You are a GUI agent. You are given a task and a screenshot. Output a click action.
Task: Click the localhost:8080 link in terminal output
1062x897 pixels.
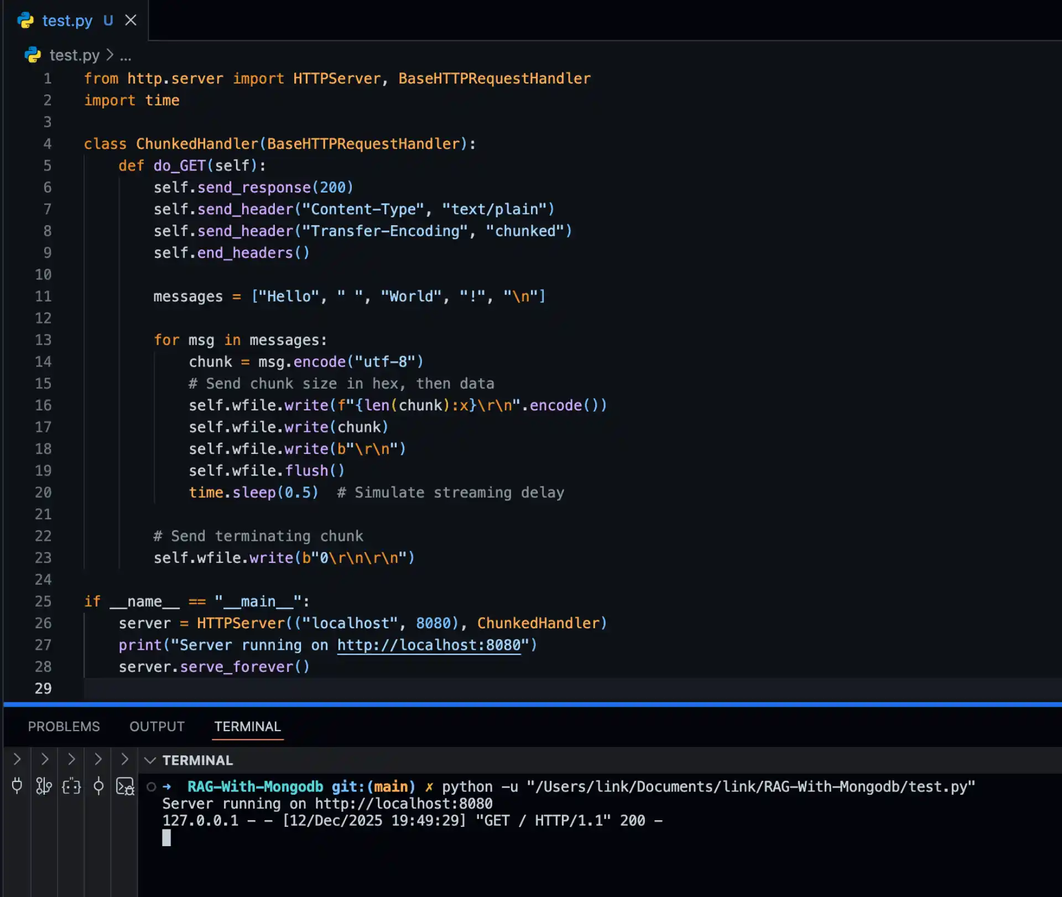[403, 804]
